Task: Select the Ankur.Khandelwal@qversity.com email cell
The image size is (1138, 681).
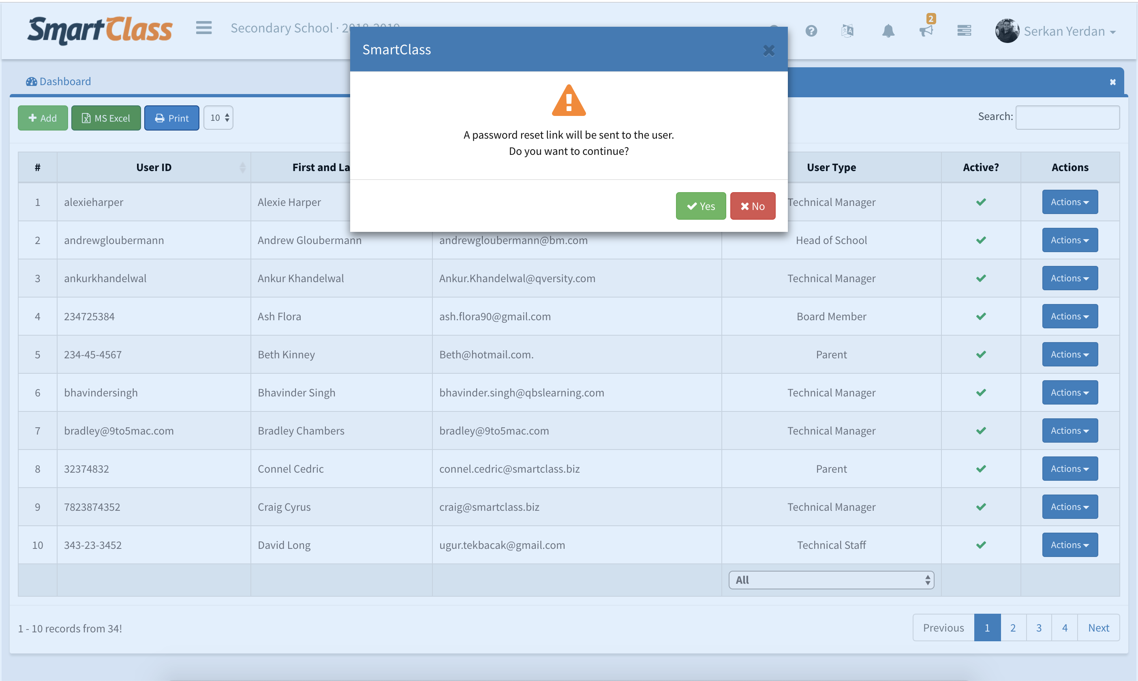Action: (577, 278)
